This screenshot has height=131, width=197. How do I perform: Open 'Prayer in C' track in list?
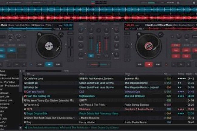[x=34, y=104]
